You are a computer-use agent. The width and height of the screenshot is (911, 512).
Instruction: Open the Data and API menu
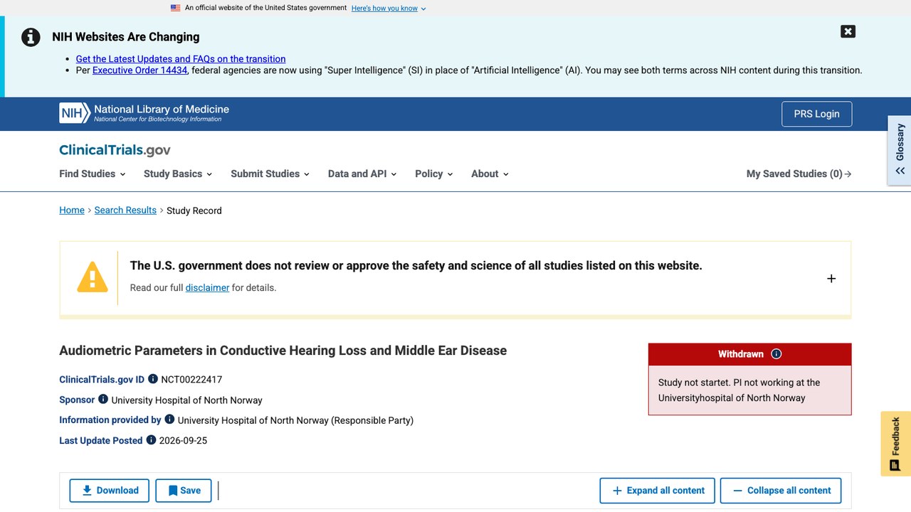(362, 174)
